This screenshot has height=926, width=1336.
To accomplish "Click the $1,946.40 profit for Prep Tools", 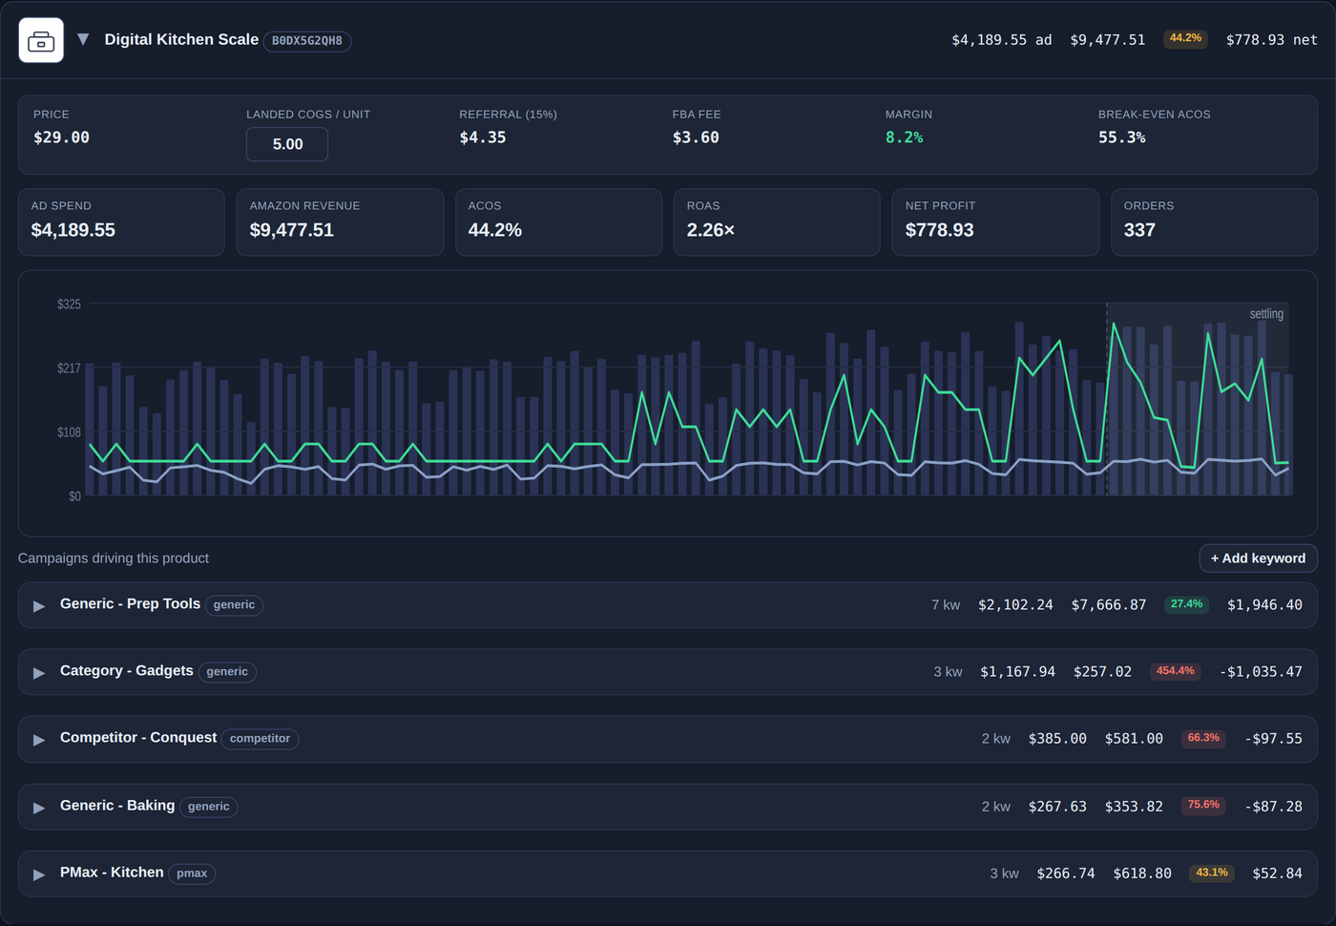I will [1264, 605].
